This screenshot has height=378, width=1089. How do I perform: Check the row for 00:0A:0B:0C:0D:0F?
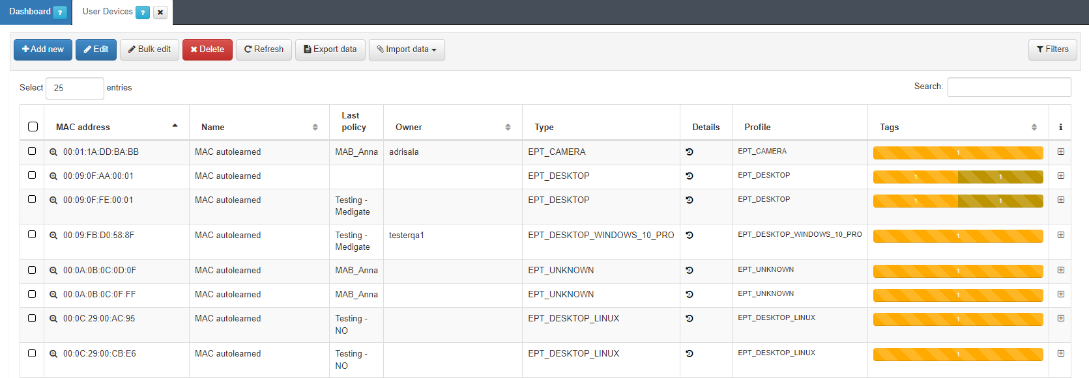pyautogui.click(x=32, y=269)
